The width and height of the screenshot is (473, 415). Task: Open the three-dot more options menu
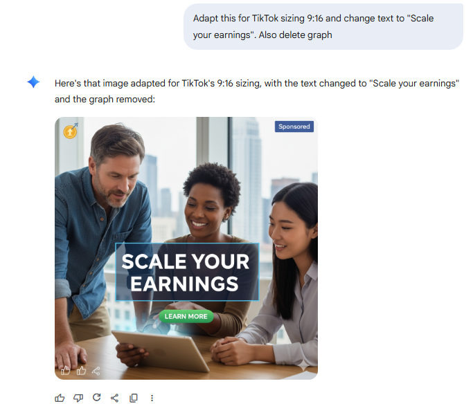click(x=152, y=398)
